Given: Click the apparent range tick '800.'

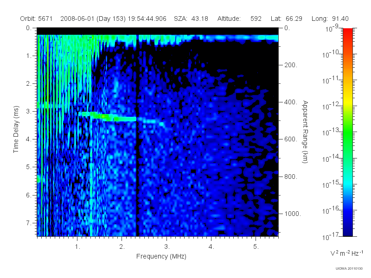Looking at the screenshot, I should [x=291, y=177].
